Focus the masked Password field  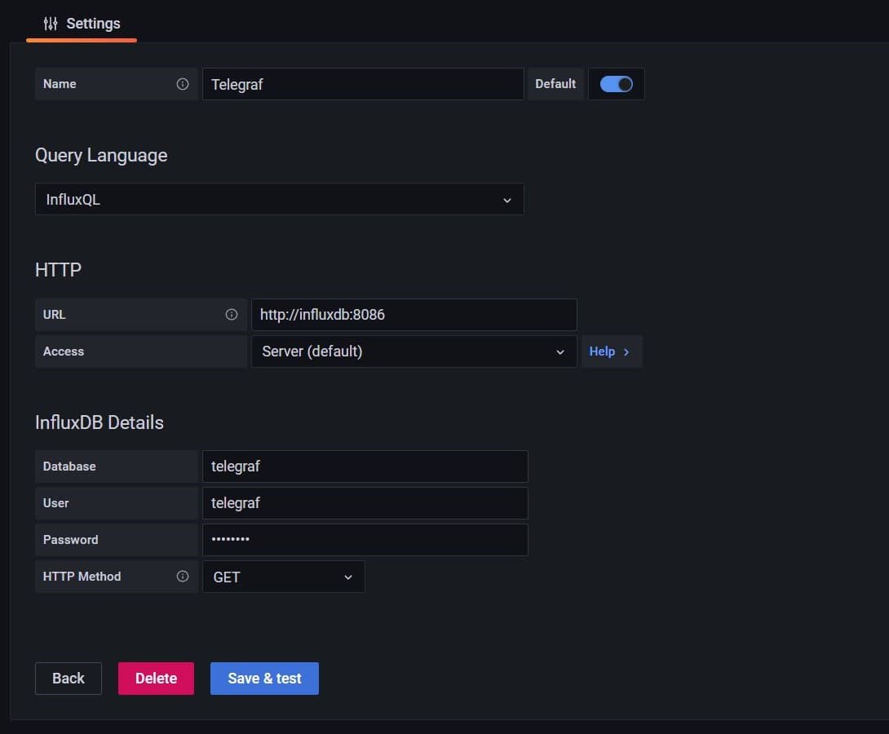point(365,540)
